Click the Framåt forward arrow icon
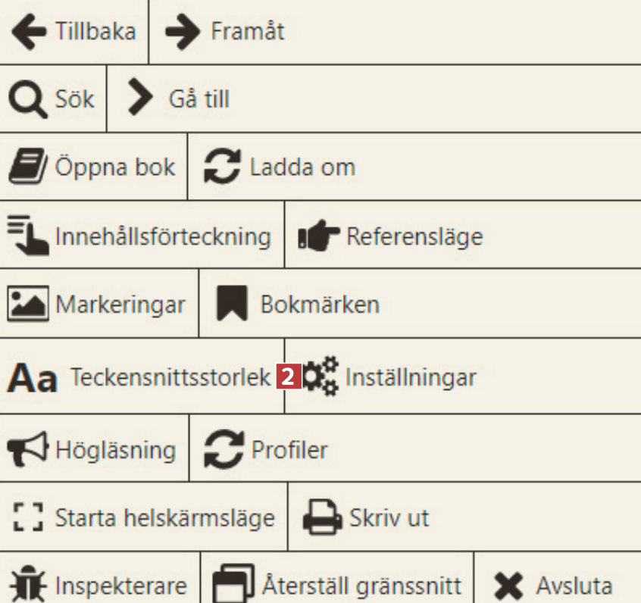This screenshot has height=603, width=641. (x=182, y=32)
